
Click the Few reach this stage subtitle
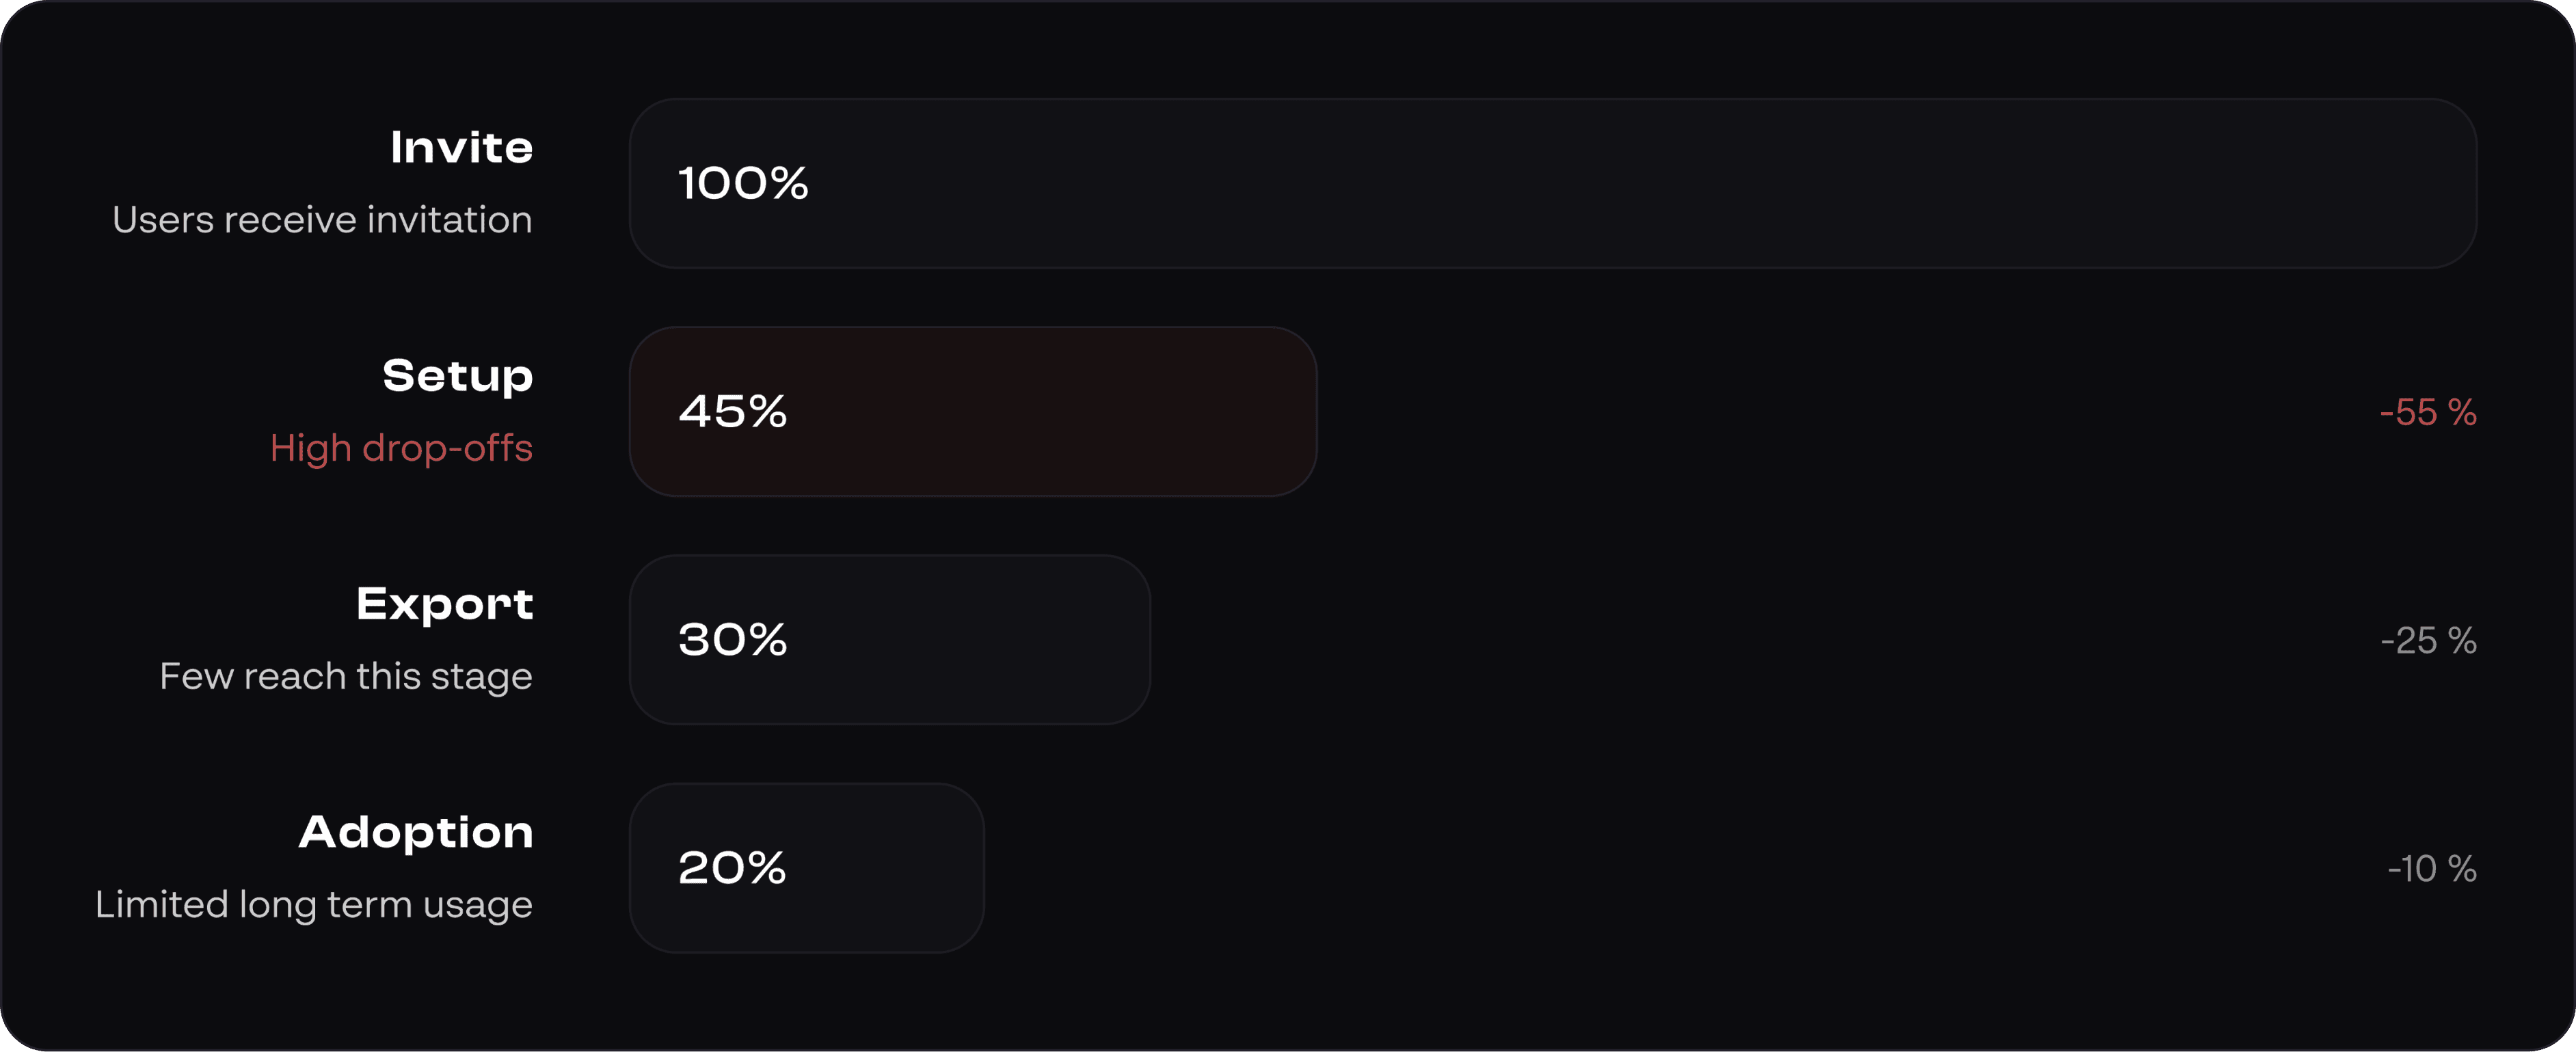346,676
